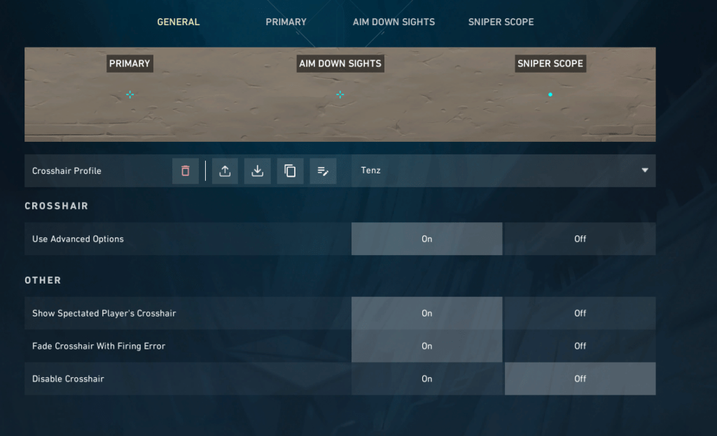Click the General tab

click(x=178, y=22)
